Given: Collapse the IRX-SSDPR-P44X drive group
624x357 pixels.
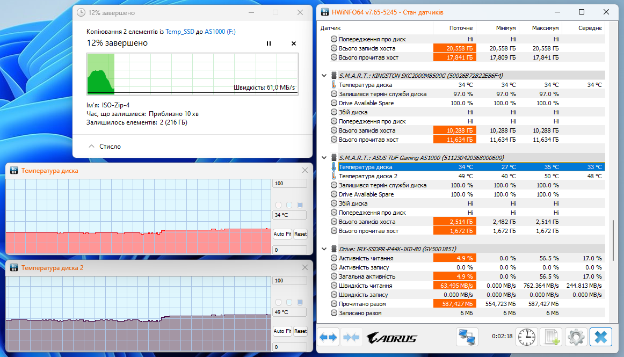Looking at the screenshot, I should (x=324, y=249).
